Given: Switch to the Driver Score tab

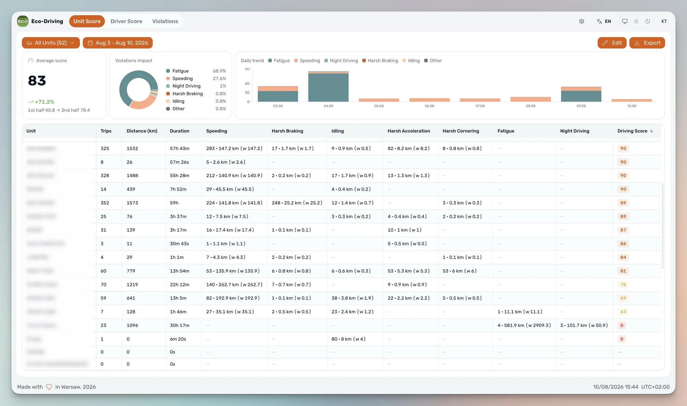Looking at the screenshot, I should [126, 21].
